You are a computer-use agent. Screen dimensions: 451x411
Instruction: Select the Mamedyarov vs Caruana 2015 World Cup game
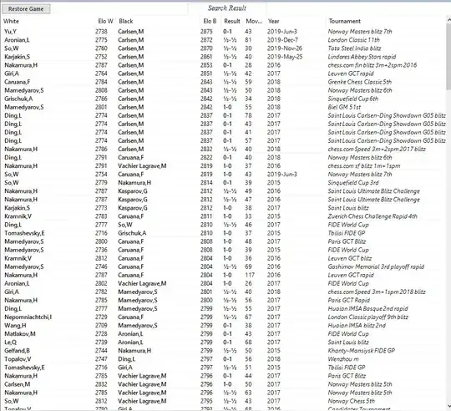tap(223, 250)
